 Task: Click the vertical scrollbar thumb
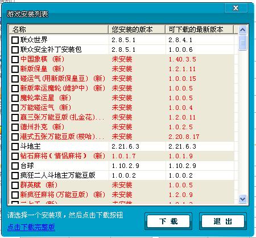243,43
